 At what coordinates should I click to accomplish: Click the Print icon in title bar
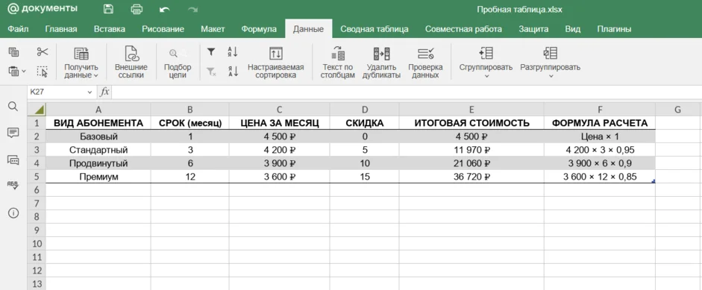(x=137, y=9)
